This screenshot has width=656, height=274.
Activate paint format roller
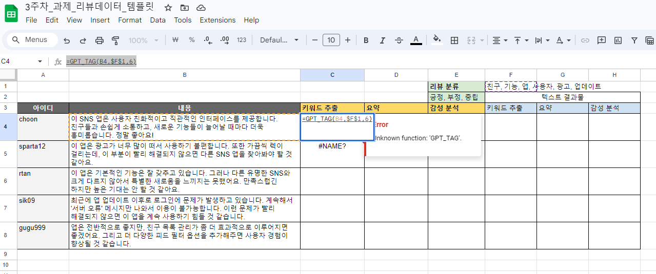click(x=115, y=40)
